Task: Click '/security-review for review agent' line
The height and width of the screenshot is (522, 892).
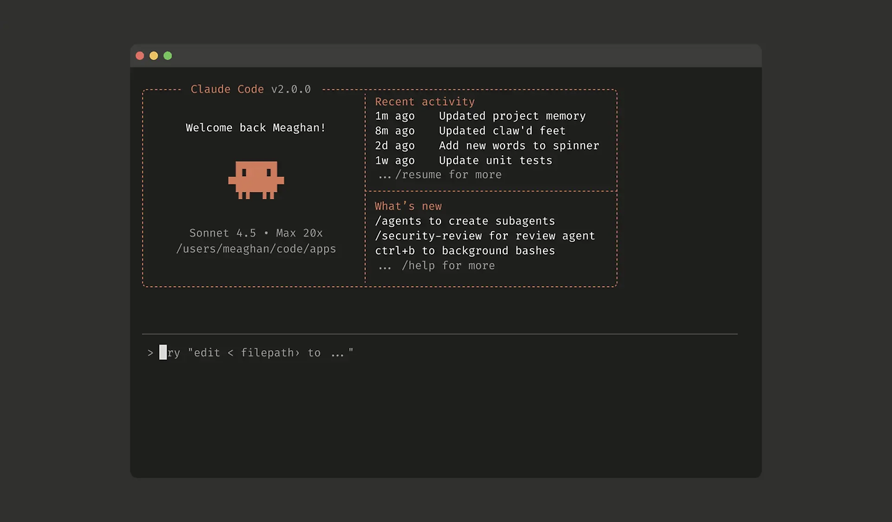Action: pyautogui.click(x=485, y=236)
